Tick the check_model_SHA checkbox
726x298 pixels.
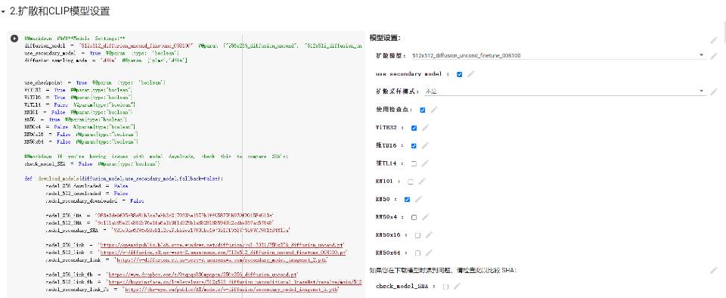(445, 287)
